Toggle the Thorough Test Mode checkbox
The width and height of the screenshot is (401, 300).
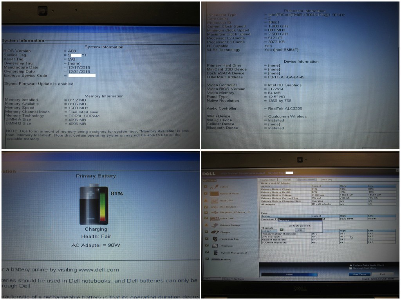pyautogui.click(x=350, y=268)
